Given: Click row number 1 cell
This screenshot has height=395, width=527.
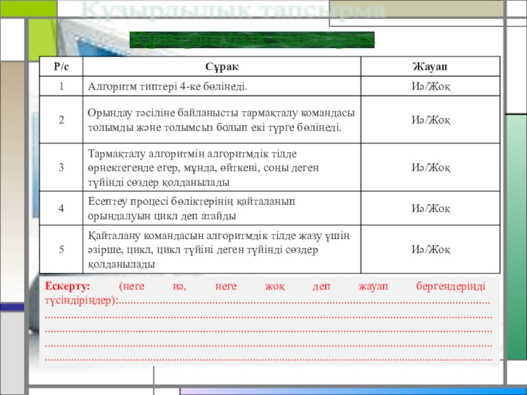Looking at the screenshot, I should tap(61, 86).
